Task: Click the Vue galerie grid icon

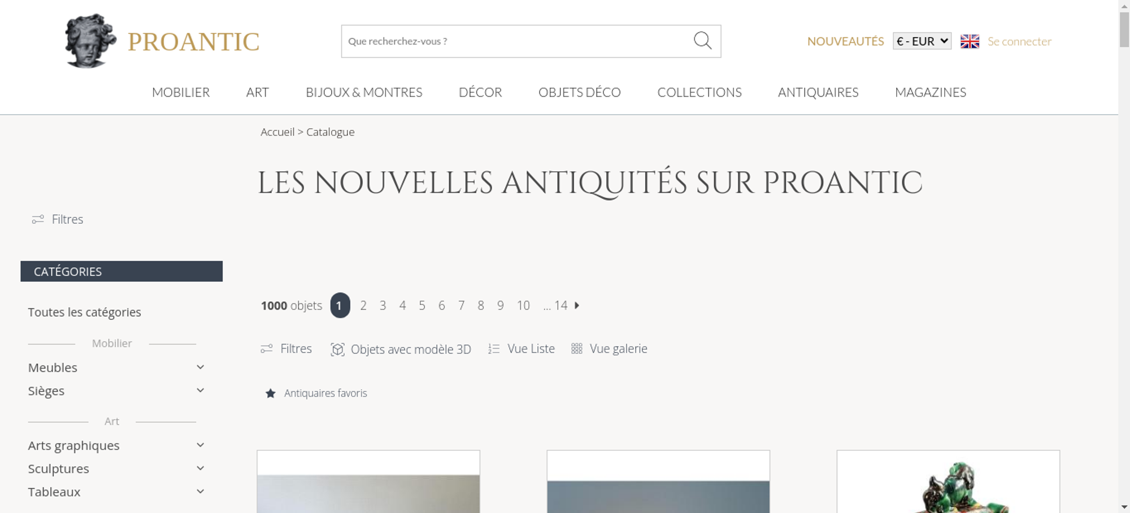Action: 576,349
